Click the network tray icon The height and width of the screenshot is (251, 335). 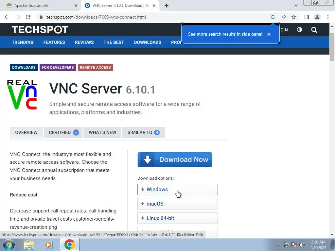286,245
